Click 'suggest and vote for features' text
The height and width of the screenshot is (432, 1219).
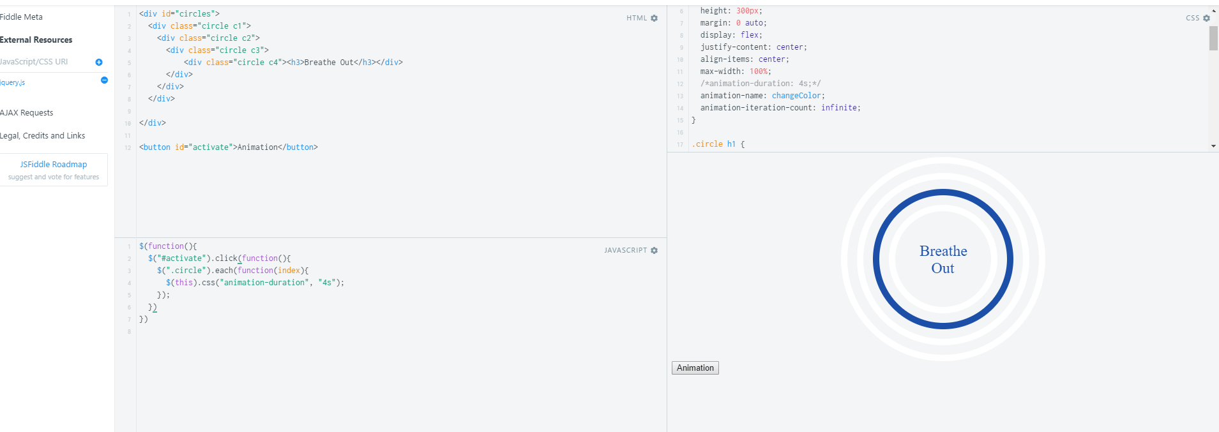coord(54,177)
